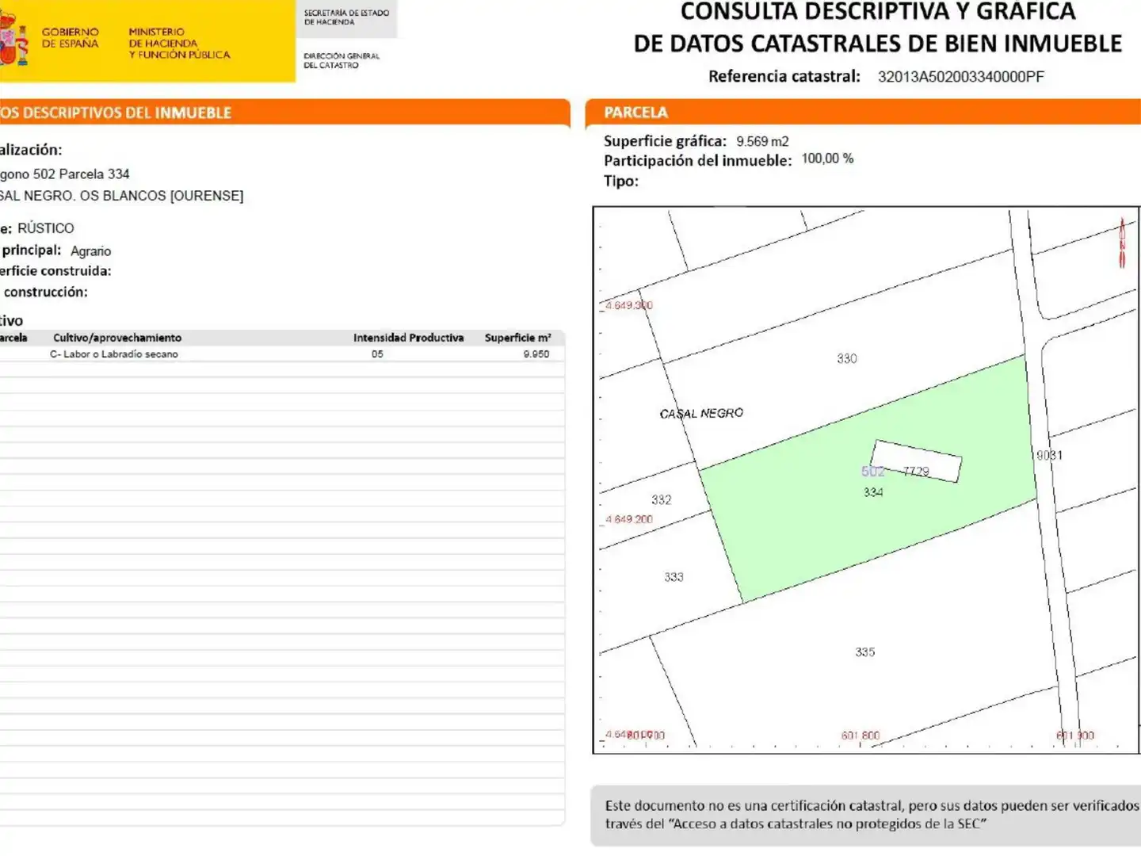
Task: Click parcel number 335 on the map
Action: tap(865, 652)
